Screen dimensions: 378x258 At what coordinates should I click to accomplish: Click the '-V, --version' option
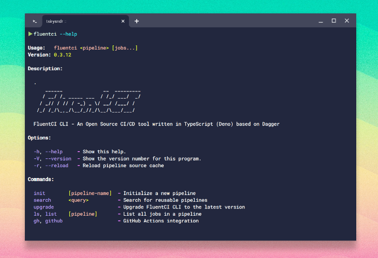[x=52, y=159]
